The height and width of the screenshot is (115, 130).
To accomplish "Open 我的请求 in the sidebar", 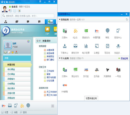I will click(17, 89).
